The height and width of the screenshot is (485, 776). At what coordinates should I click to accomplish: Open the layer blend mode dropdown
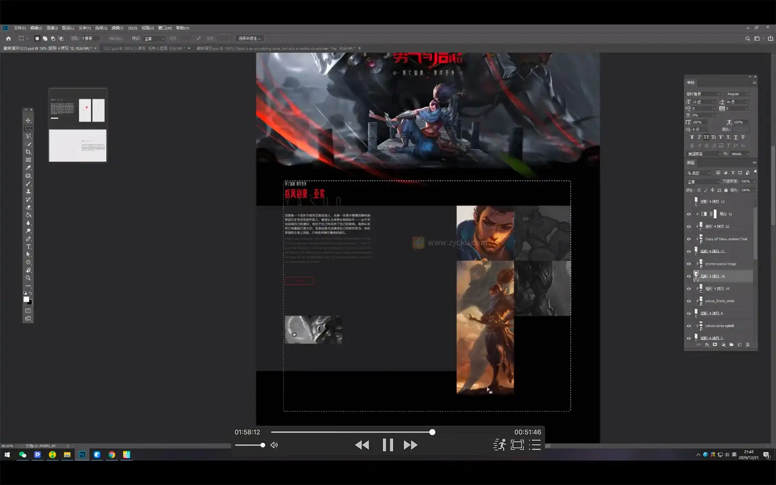704,181
